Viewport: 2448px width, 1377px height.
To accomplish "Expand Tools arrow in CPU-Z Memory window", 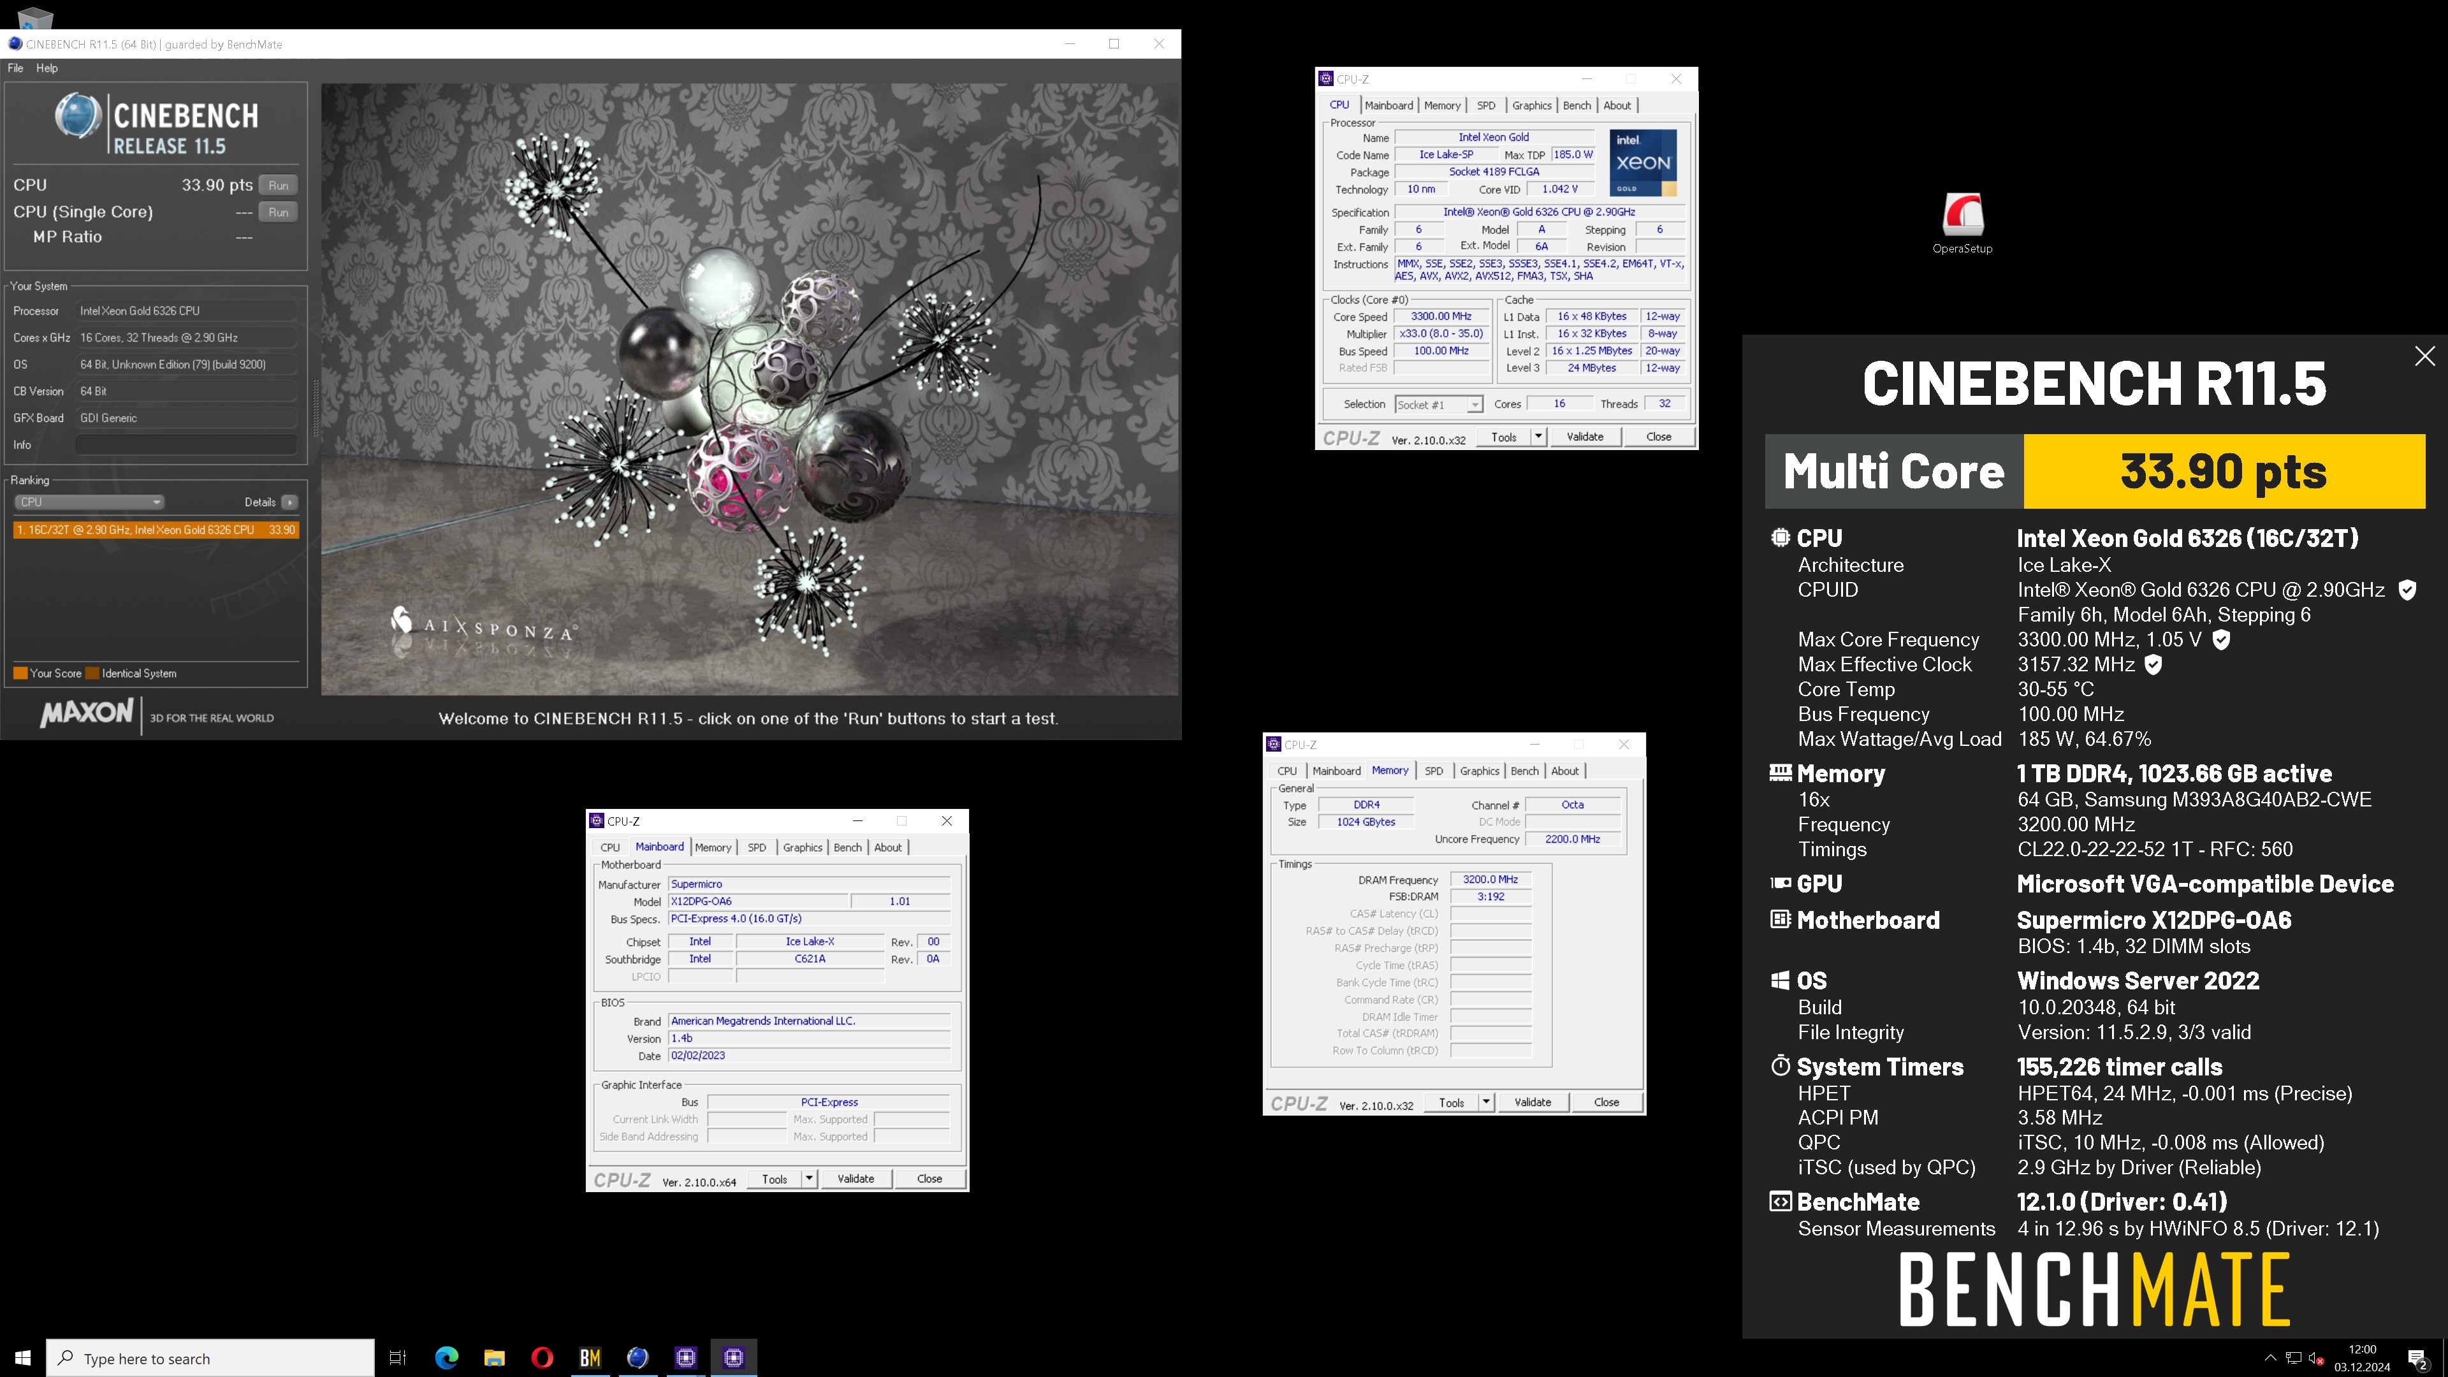I will tap(1486, 1102).
